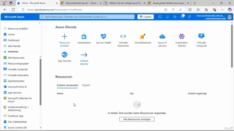Focus the Azure resource search box
This screenshot has height=131, width=234.
[x=87, y=17]
